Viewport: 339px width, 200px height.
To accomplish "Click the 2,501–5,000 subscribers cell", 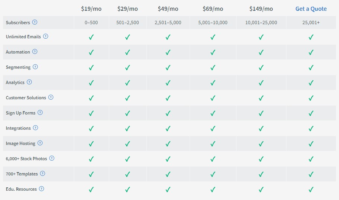I will 168,22.
